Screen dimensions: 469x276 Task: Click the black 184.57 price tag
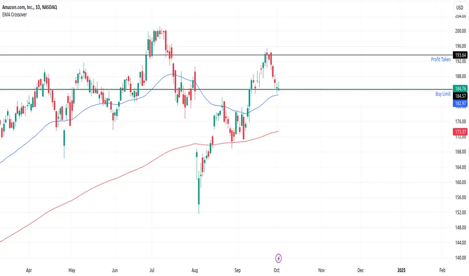click(x=460, y=96)
